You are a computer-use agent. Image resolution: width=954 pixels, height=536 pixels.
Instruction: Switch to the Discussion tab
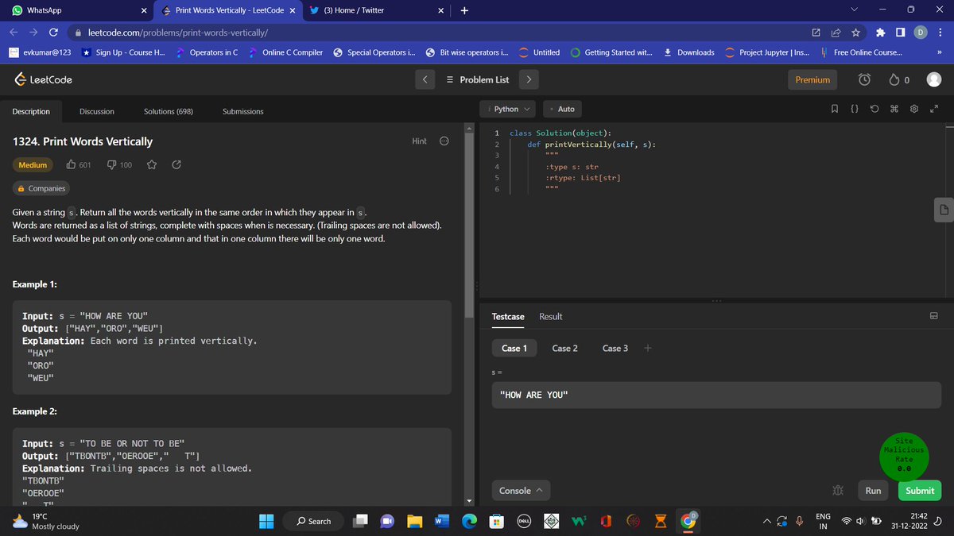(x=97, y=111)
